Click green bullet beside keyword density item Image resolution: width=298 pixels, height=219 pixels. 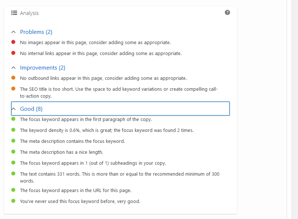[x=13, y=130]
